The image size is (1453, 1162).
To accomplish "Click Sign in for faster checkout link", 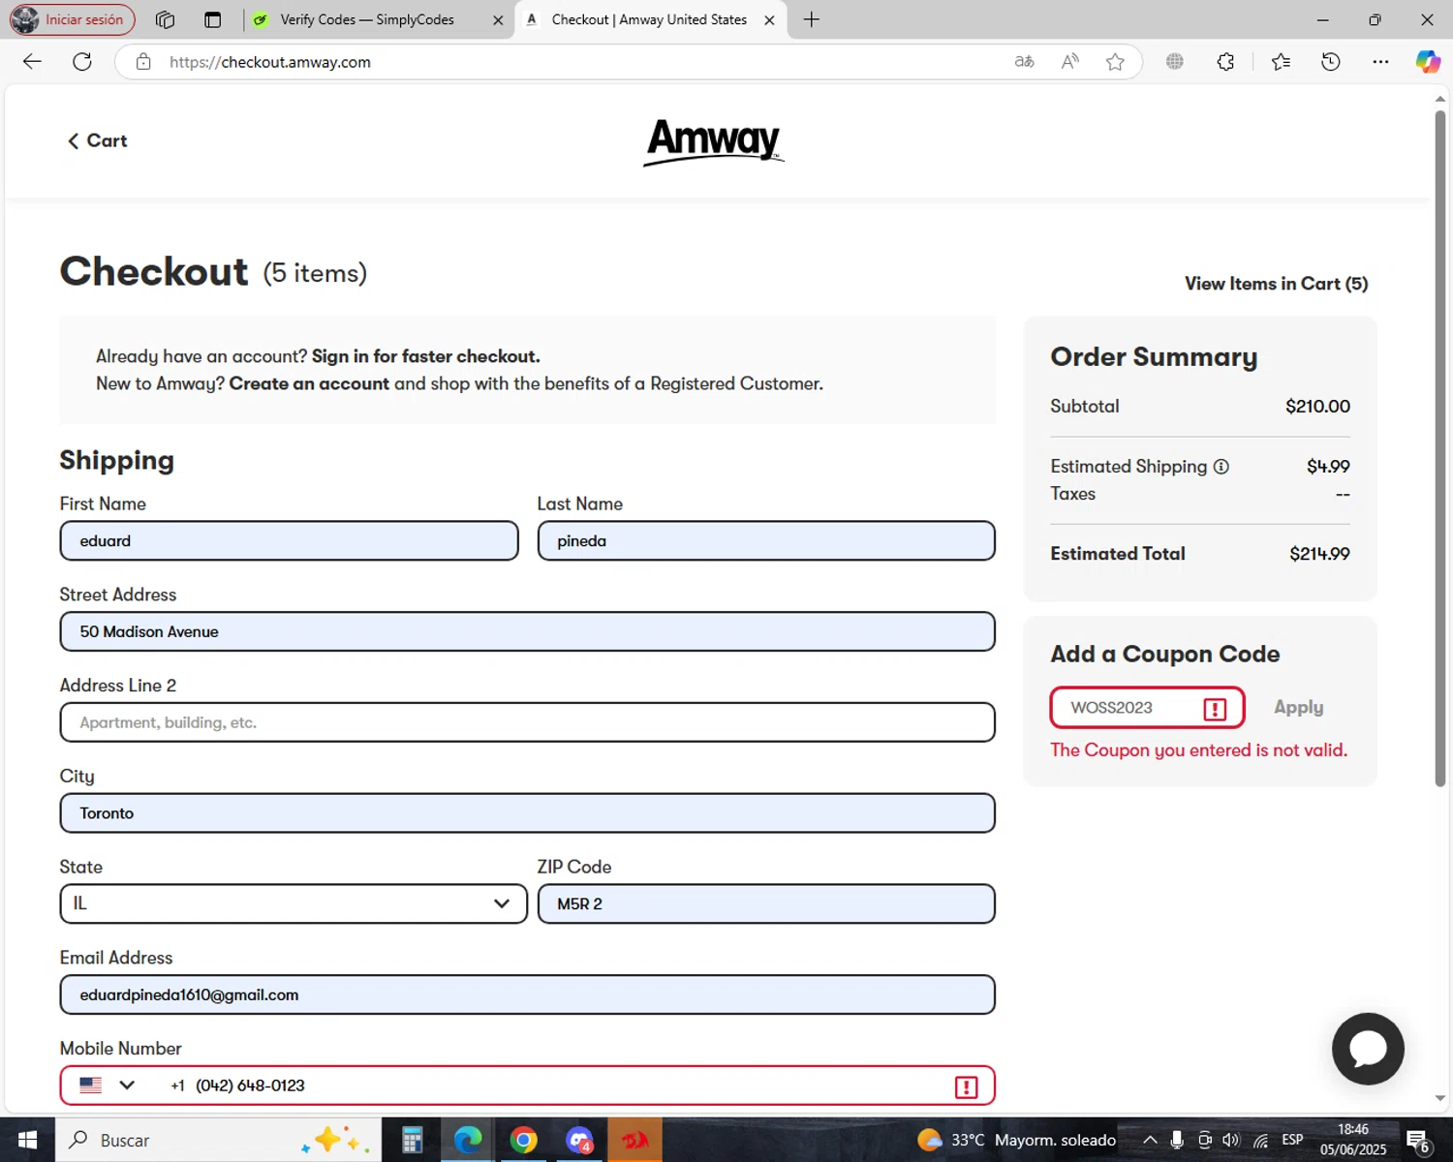I will coord(425,356).
